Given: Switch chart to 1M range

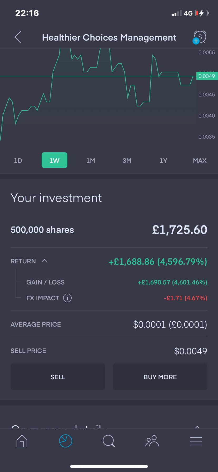Looking at the screenshot, I should pos(91,160).
